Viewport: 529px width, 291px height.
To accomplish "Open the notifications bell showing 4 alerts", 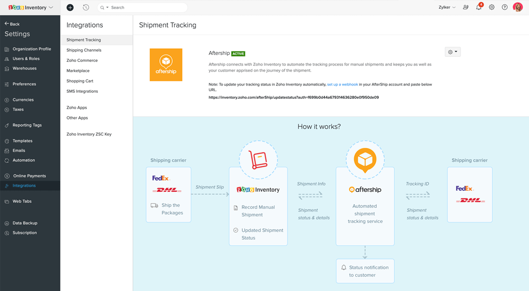I will click(x=478, y=7).
